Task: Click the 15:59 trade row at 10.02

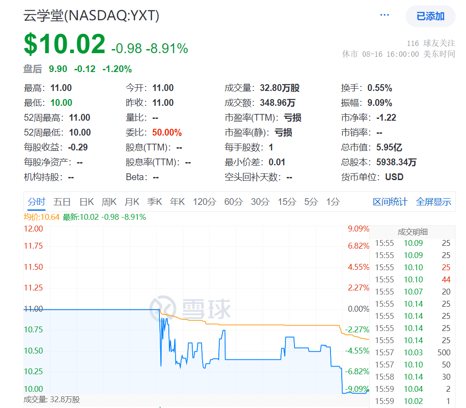Action: coord(412,401)
